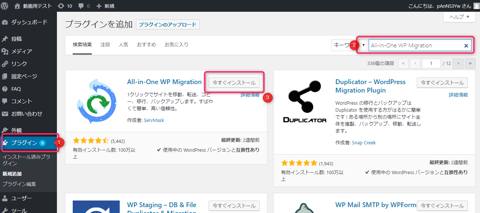Switch to the おすすめ tab

[x=147, y=45]
